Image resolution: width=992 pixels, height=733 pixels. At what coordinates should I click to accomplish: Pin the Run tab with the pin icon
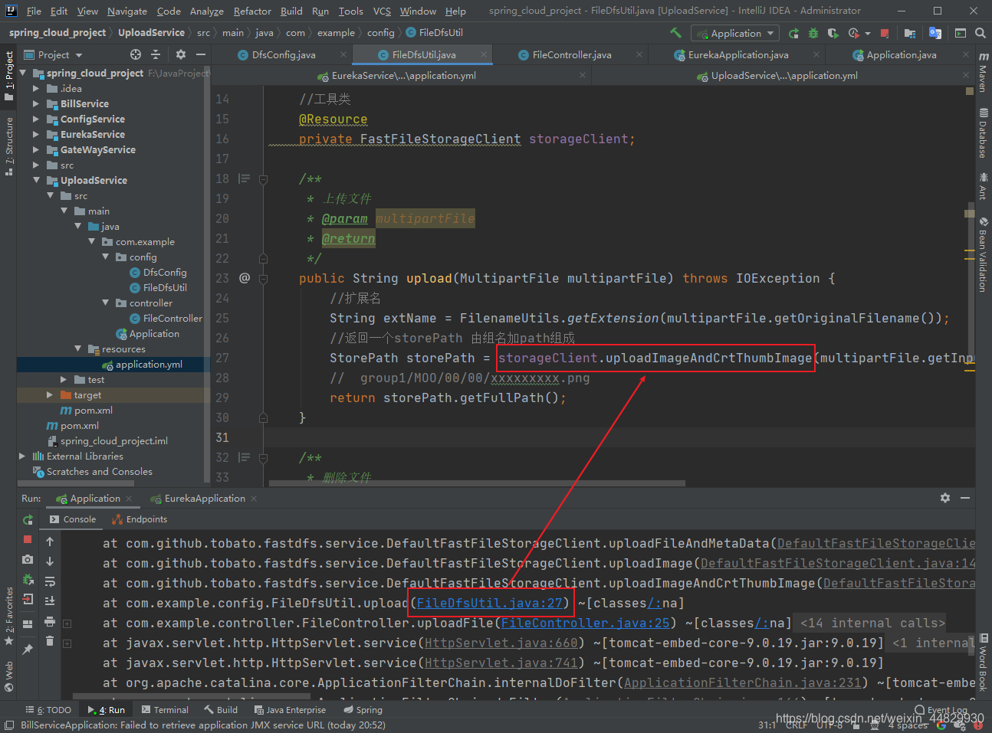[x=28, y=650]
